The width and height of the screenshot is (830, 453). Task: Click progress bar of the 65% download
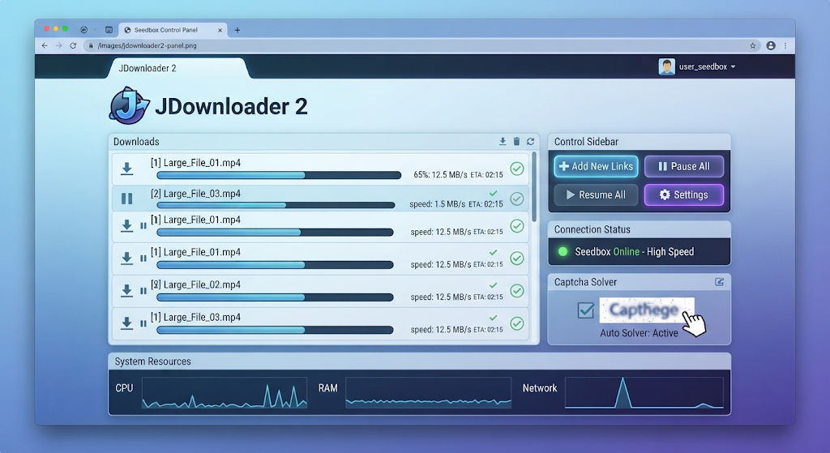(279, 175)
